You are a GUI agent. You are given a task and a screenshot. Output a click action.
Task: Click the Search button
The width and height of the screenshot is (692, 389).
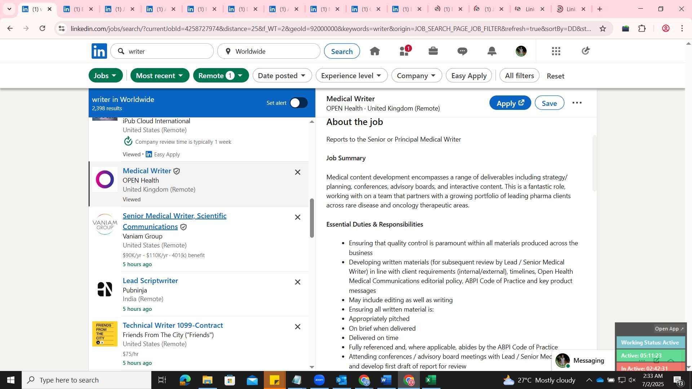click(x=342, y=51)
